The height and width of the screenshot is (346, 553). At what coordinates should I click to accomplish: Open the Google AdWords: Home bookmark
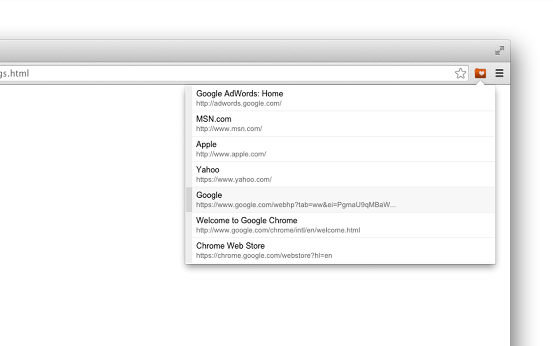343,98
